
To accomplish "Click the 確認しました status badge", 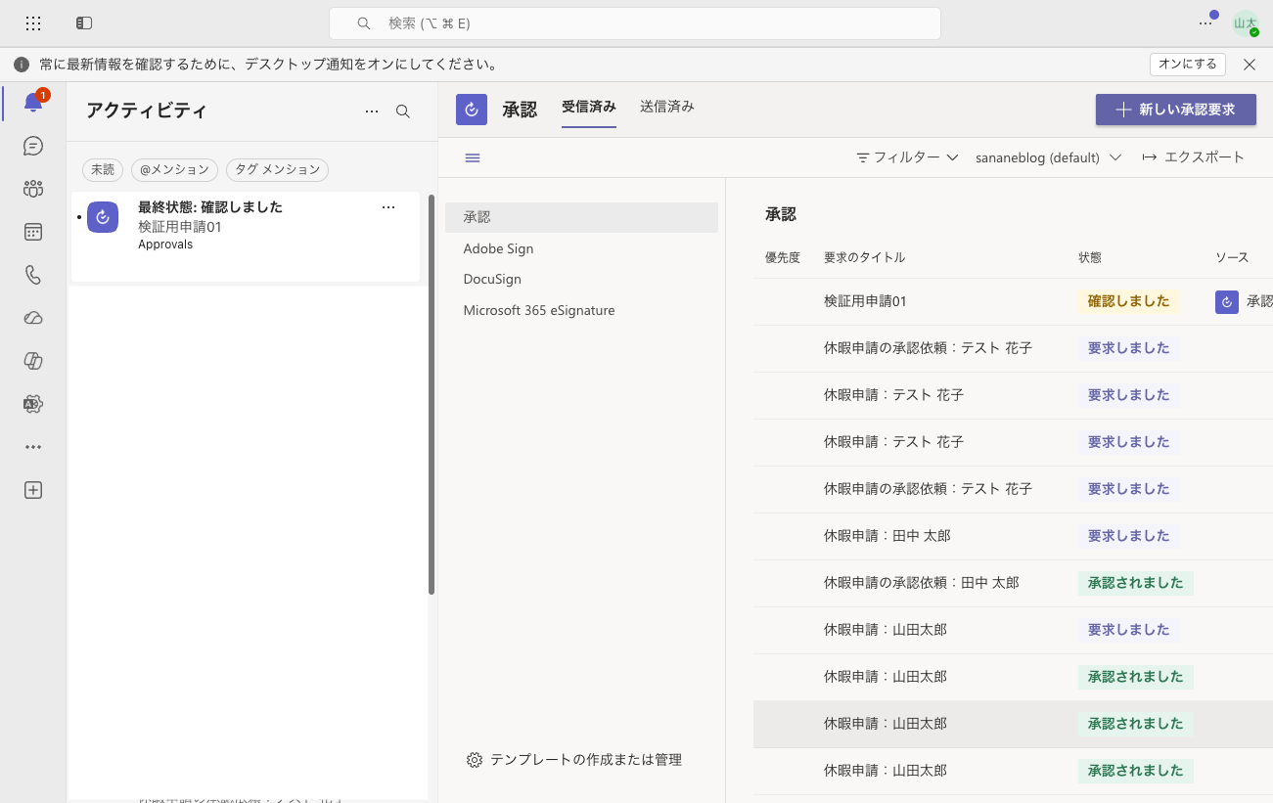I will [1128, 302].
